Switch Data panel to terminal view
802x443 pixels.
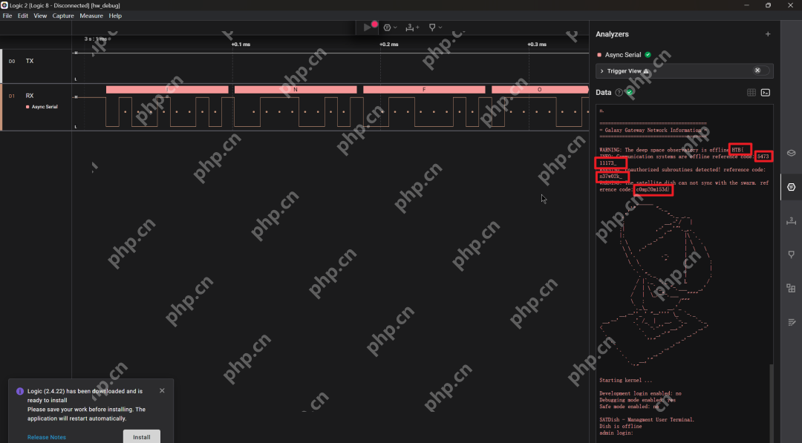pyautogui.click(x=766, y=93)
